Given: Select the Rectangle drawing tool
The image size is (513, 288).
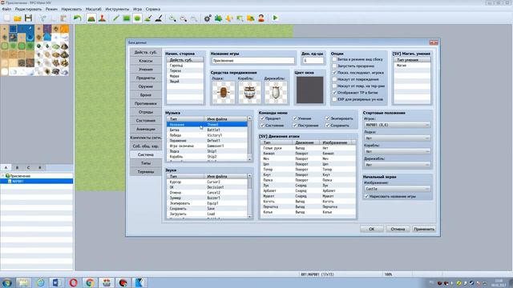Looking at the screenshot, I should tap(127, 18).
